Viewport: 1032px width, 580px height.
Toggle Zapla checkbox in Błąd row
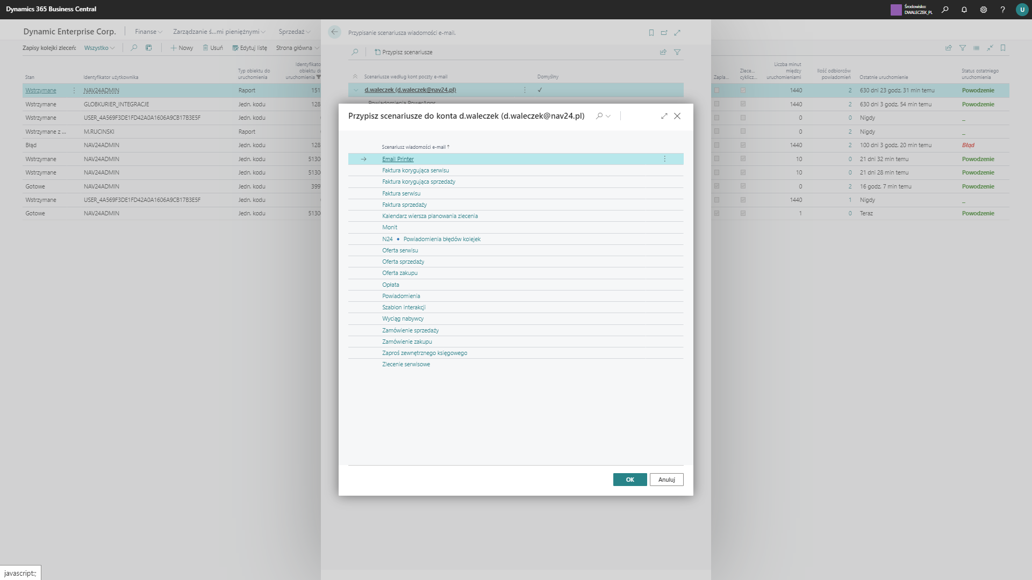click(716, 145)
